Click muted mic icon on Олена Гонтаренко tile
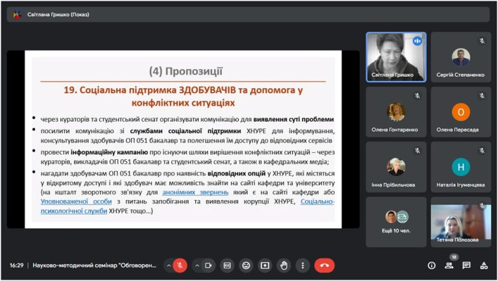This screenshot has width=498, height=281. (418, 96)
